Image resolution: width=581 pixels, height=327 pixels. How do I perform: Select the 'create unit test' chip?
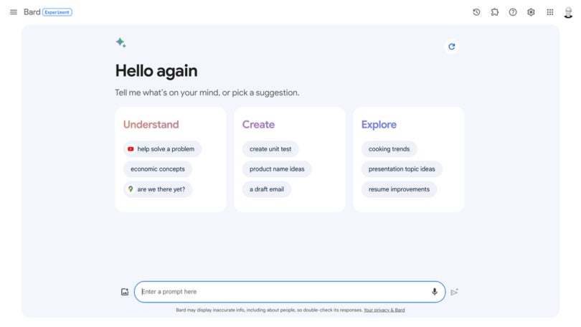[x=270, y=149]
